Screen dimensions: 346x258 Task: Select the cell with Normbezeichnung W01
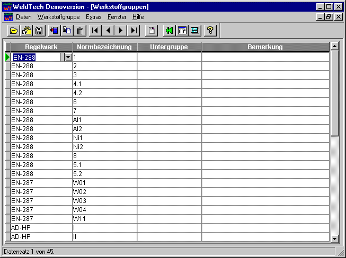[104, 183]
